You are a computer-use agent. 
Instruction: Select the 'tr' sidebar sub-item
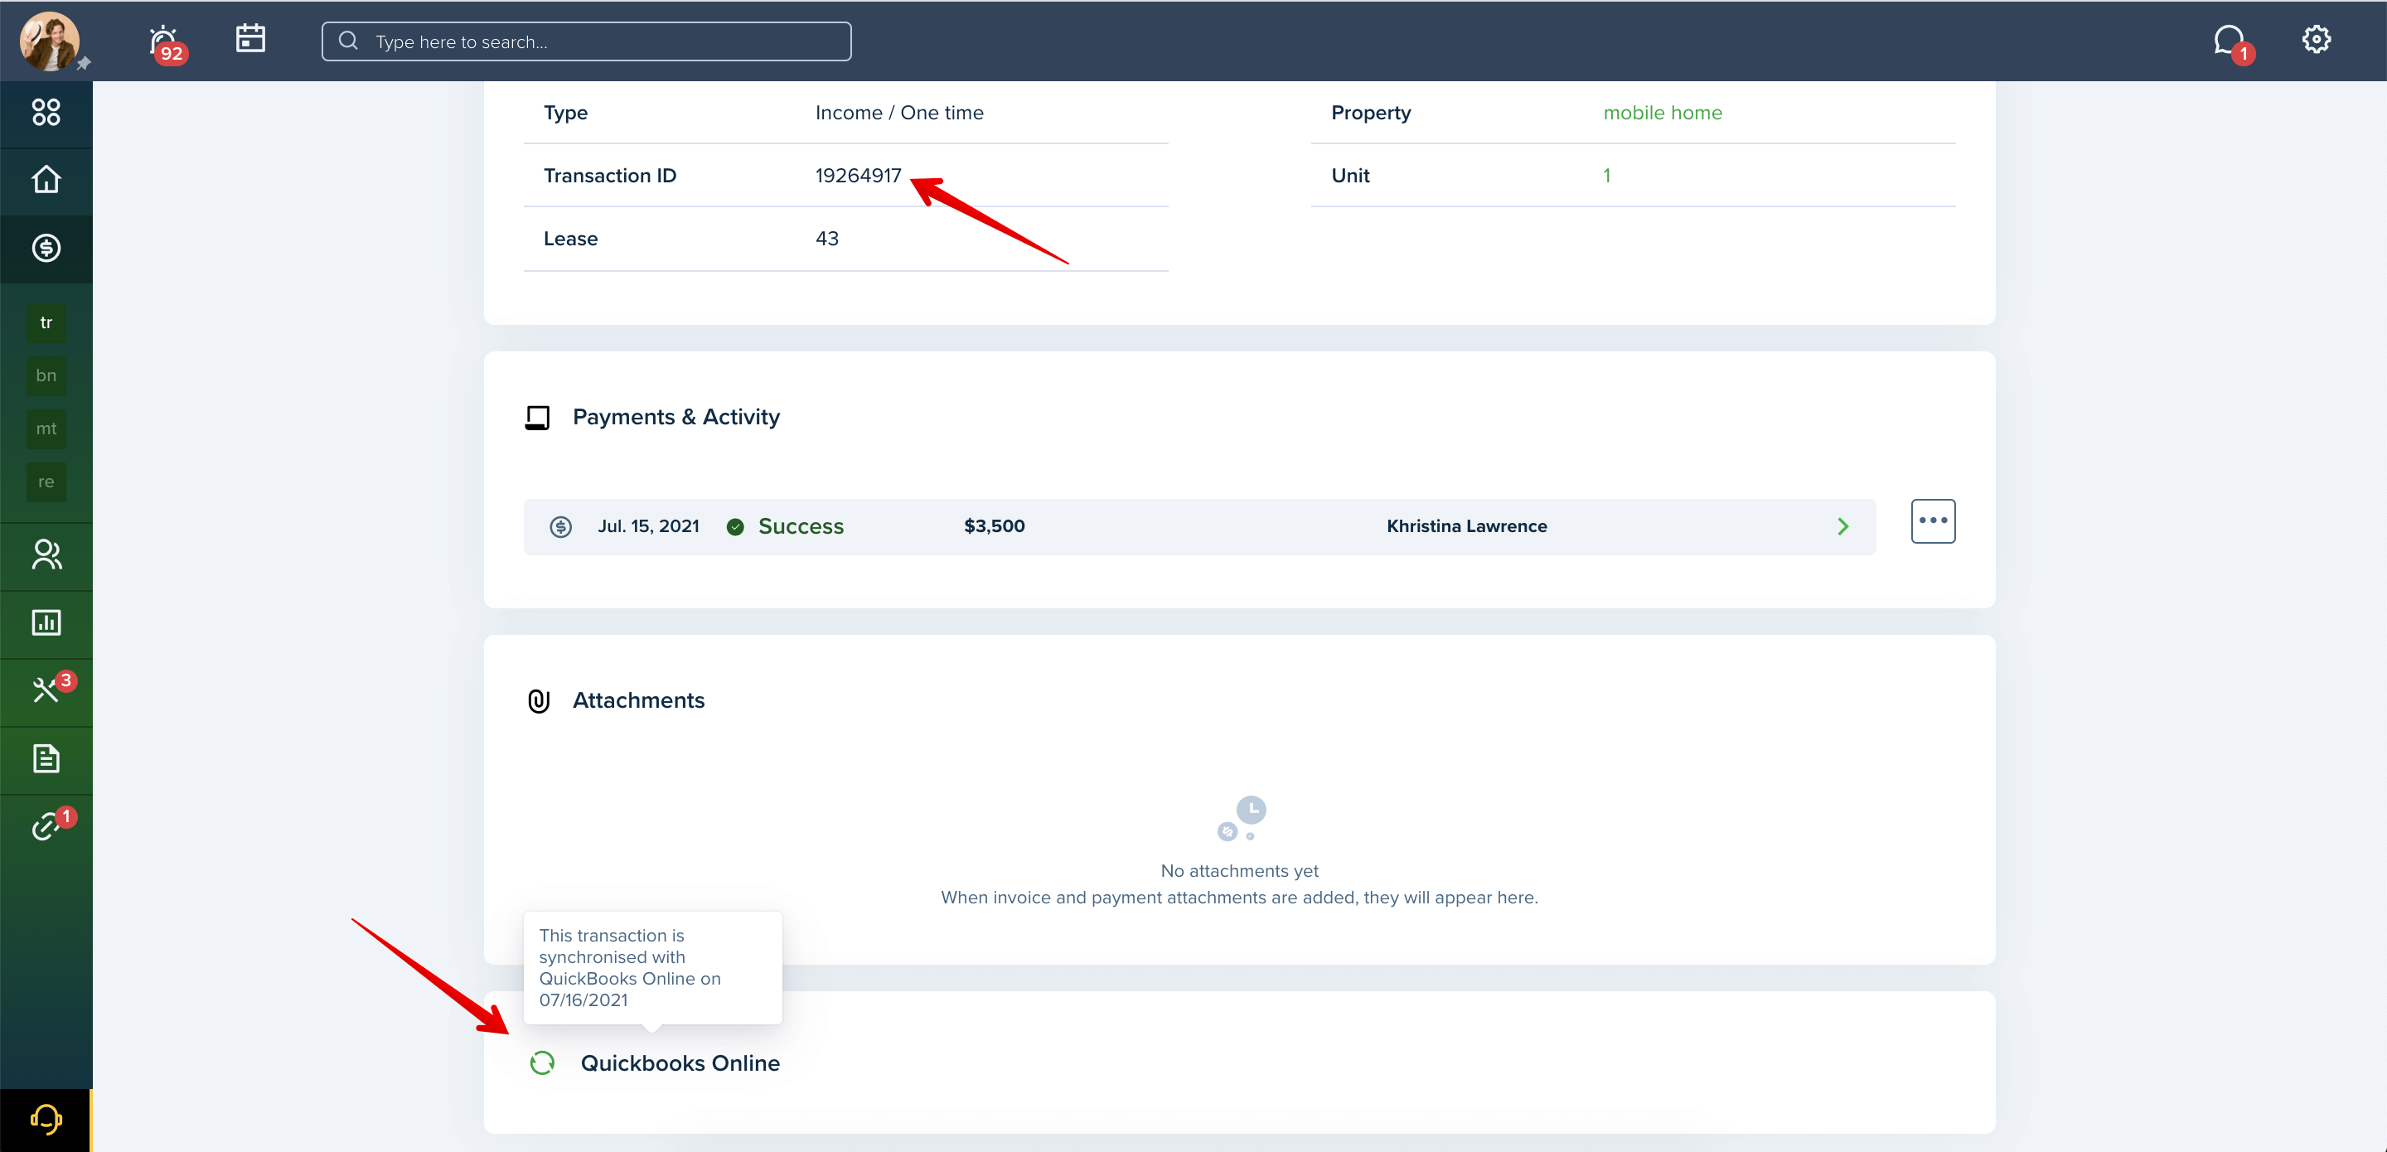tap(46, 322)
